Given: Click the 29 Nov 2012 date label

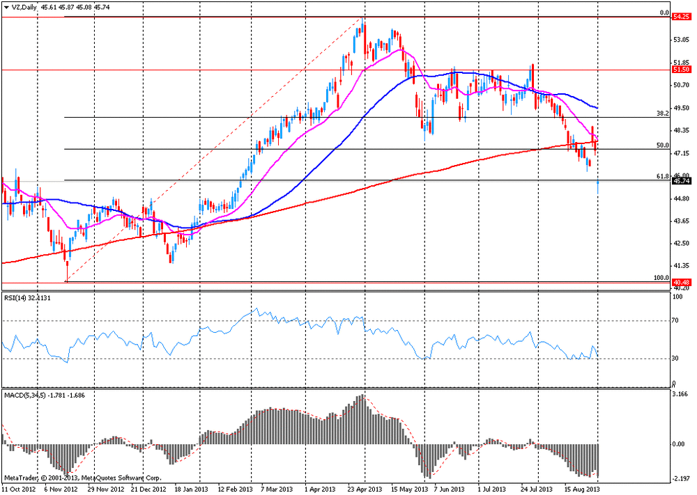Looking at the screenshot, I should (x=106, y=489).
